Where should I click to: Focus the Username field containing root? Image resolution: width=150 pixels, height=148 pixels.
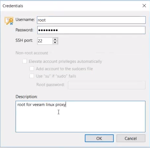tap(91, 20)
